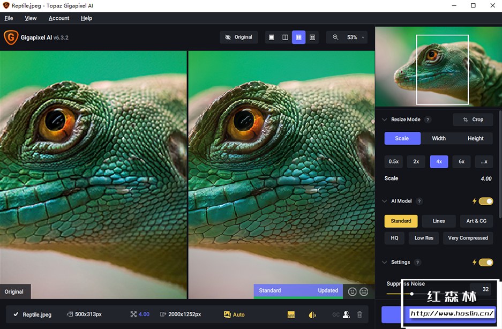Open the View menu
Screen dimensions: 502x329
[31, 18]
